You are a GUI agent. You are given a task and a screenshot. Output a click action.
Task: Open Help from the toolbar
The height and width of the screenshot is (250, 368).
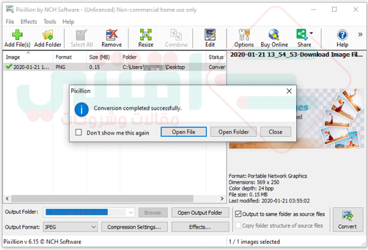pos(342,35)
